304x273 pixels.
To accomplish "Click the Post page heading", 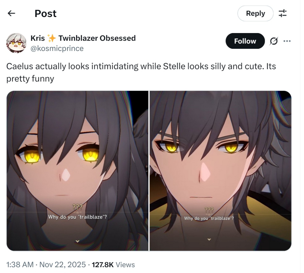I will coord(46,14).
